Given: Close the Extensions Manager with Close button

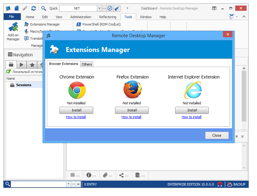Looking at the screenshot, I should coord(217,135).
